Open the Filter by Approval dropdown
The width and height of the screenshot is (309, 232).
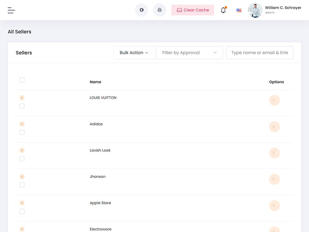pyautogui.click(x=189, y=53)
